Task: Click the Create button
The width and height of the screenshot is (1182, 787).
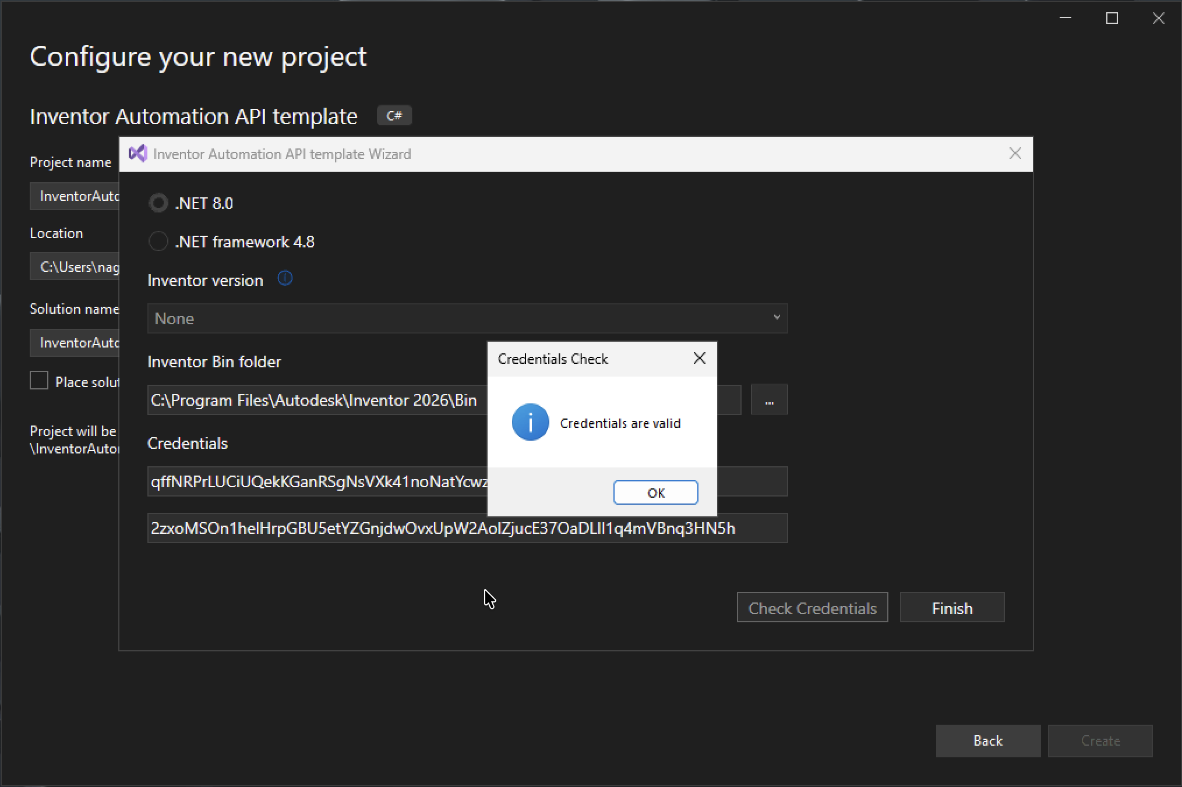Action: pyautogui.click(x=1100, y=740)
